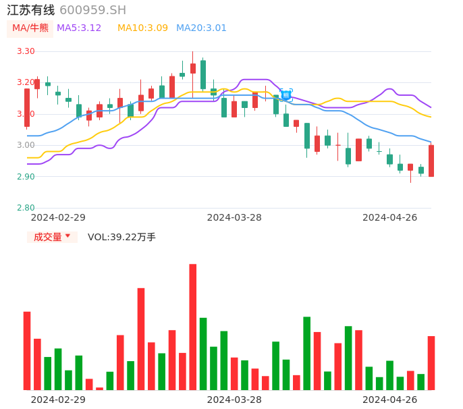
Task: Click the 2.80 price axis label
Action: (x=26, y=208)
